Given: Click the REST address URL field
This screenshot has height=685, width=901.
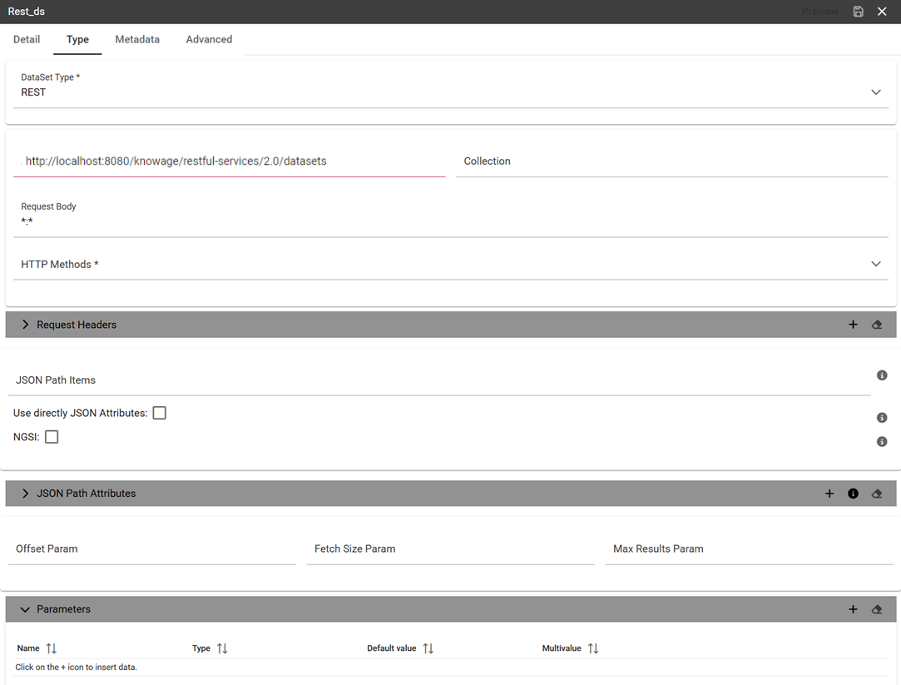Looking at the screenshot, I should [x=230, y=161].
